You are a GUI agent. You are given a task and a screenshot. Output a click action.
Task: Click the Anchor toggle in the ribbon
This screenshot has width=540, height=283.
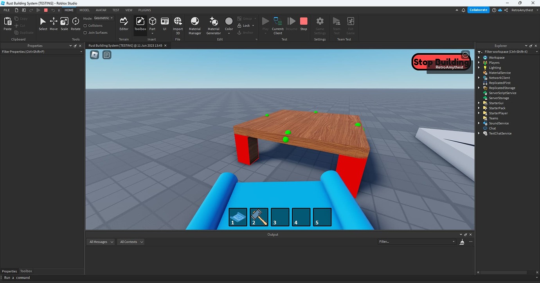(246, 32)
